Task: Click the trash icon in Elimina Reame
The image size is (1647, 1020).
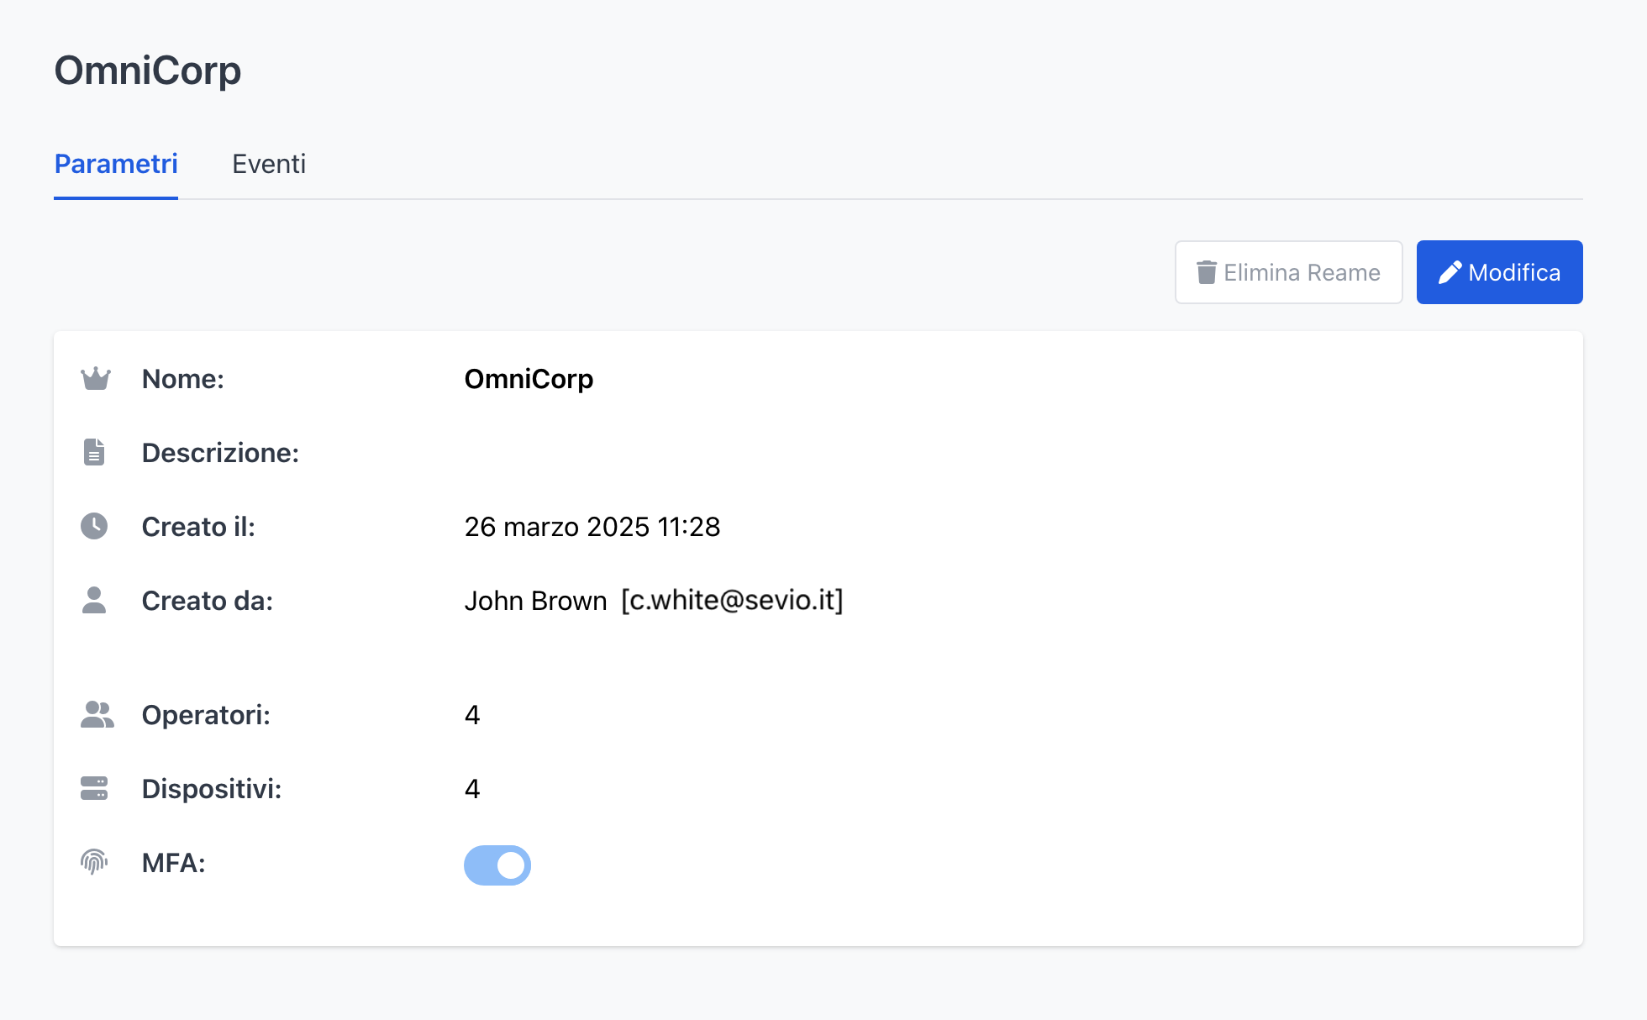Action: click(x=1206, y=272)
